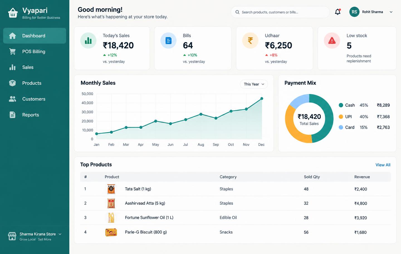Go to the Dashboard menu item

pyautogui.click(x=35, y=36)
